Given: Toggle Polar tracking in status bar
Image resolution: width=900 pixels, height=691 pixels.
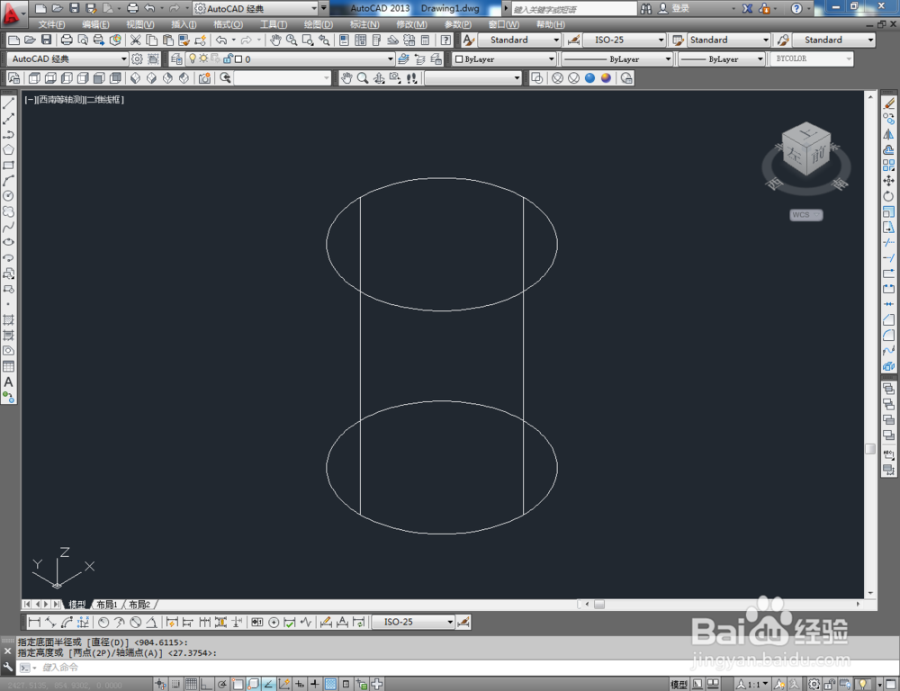Looking at the screenshot, I should tap(221, 684).
